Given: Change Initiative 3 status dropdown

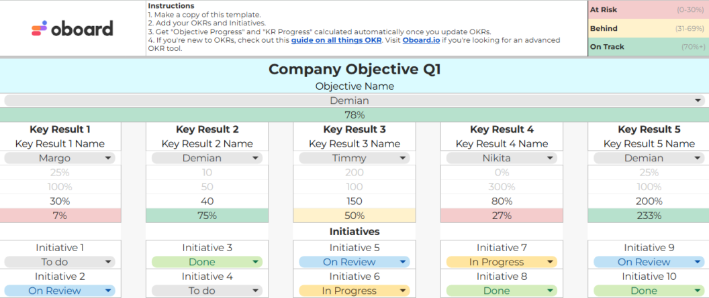Looking at the screenshot, I should tap(207, 262).
